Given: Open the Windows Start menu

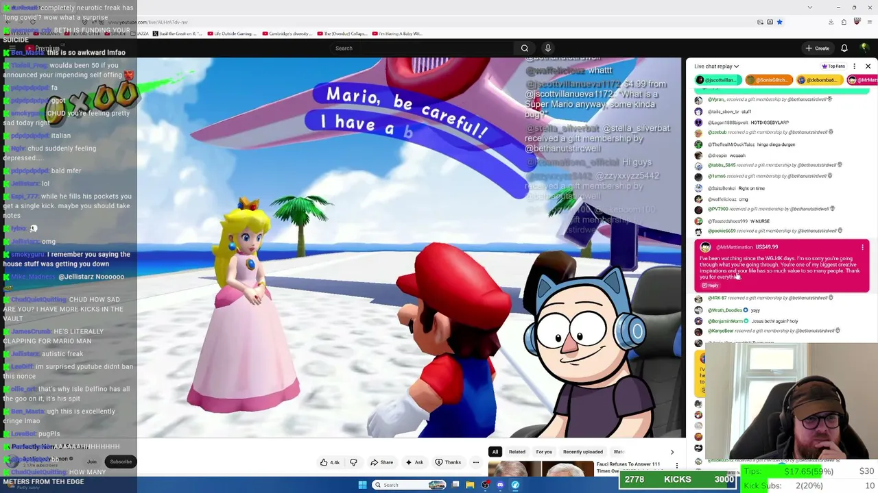Looking at the screenshot, I should click(363, 485).
